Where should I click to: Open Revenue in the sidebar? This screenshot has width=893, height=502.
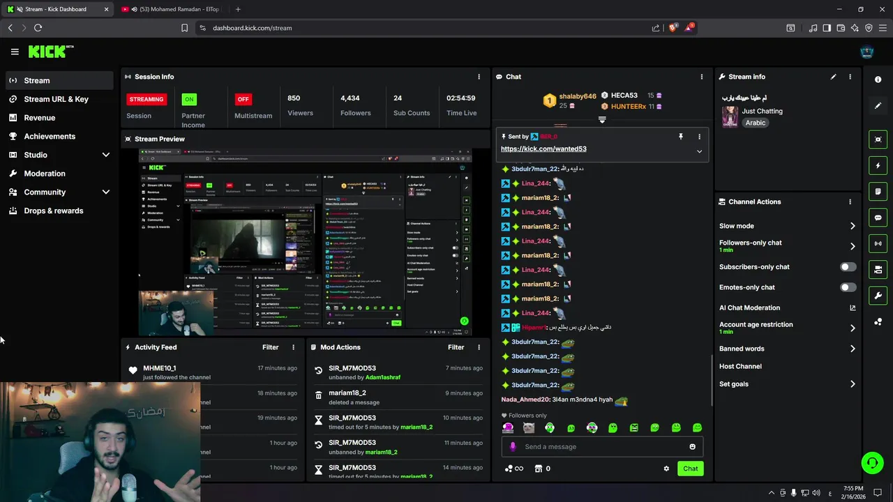click(59, 118)
